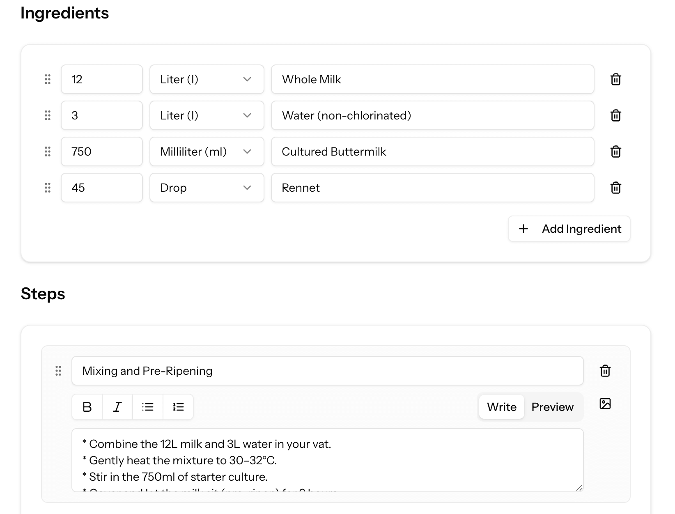Create a bulleted list in the step

(147, 407)
